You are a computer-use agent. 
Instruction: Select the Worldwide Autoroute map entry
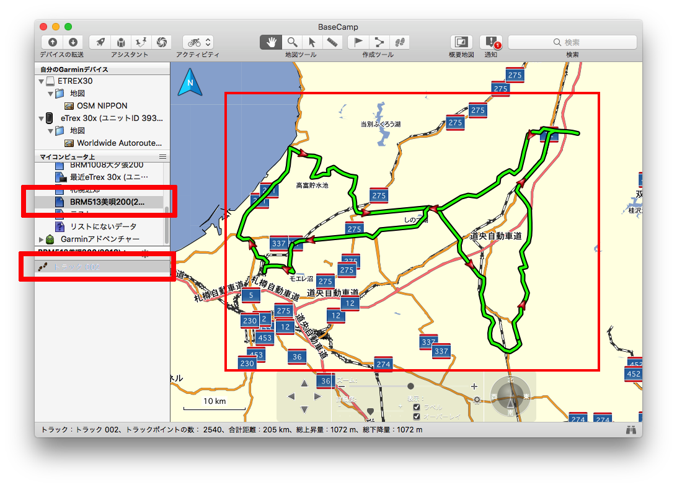(x=113, y=143)
